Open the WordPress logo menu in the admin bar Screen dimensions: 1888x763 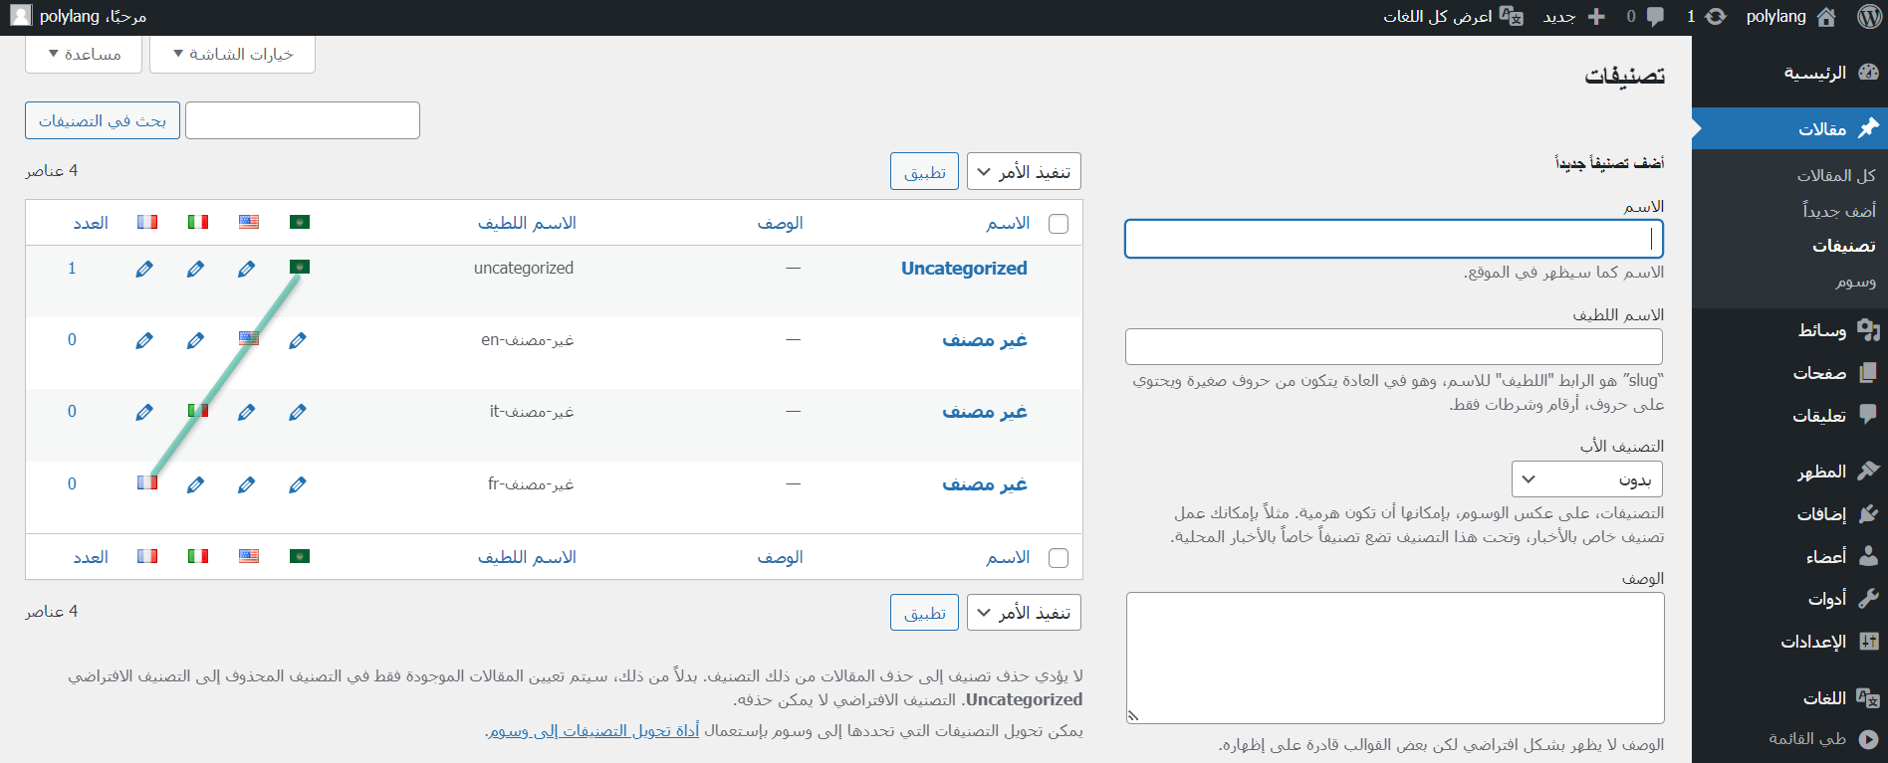tap(1869, 17)
